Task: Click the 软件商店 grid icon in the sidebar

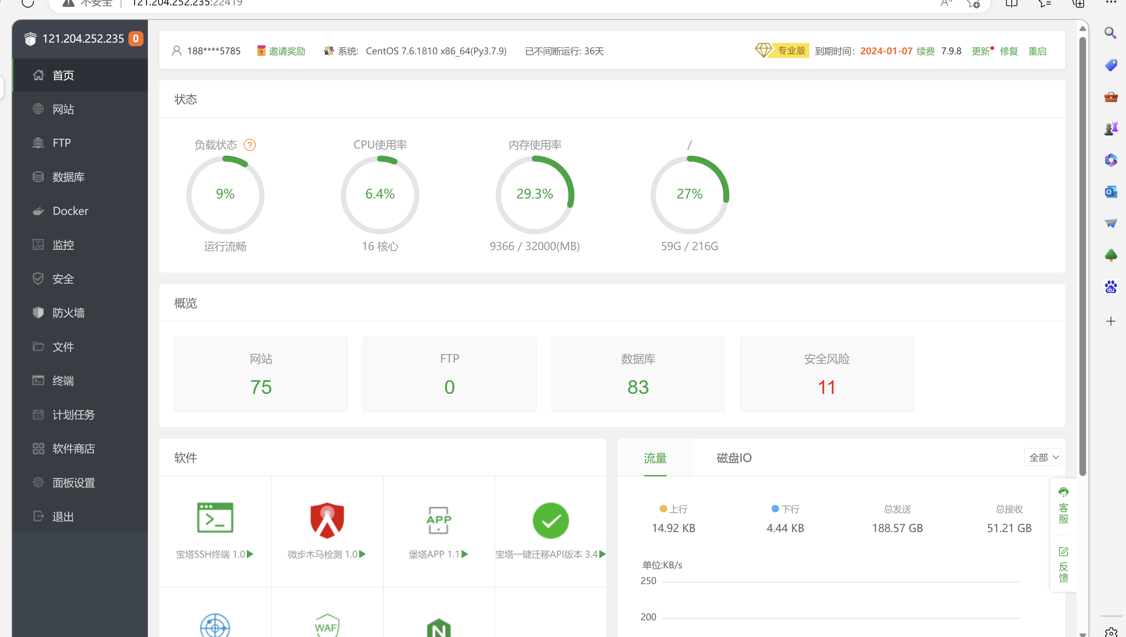Action: pyautogui.click(x=38, y=449)
